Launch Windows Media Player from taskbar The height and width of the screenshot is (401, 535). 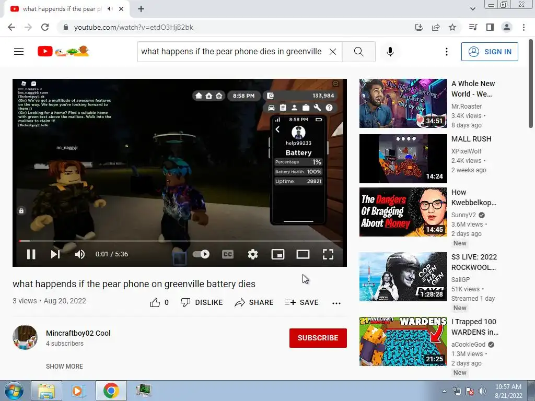78,391
